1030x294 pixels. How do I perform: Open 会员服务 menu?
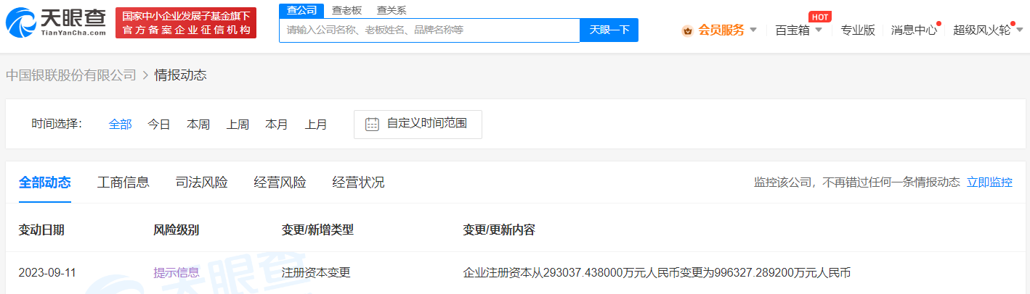[x=721, y=30]
